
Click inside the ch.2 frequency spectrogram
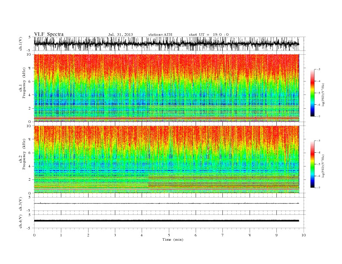click(166, 159)
